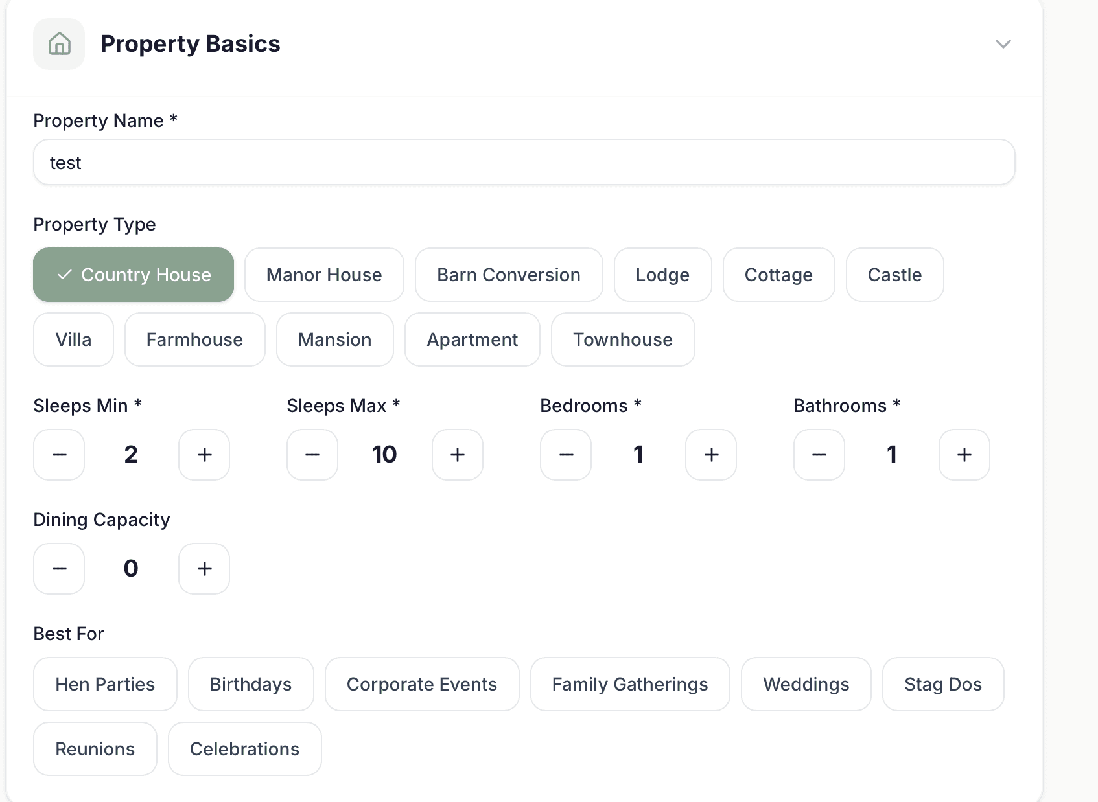Lower Dining Capacity with minus button
Viewport: 1098px width, 802px height.
point(59,569)
